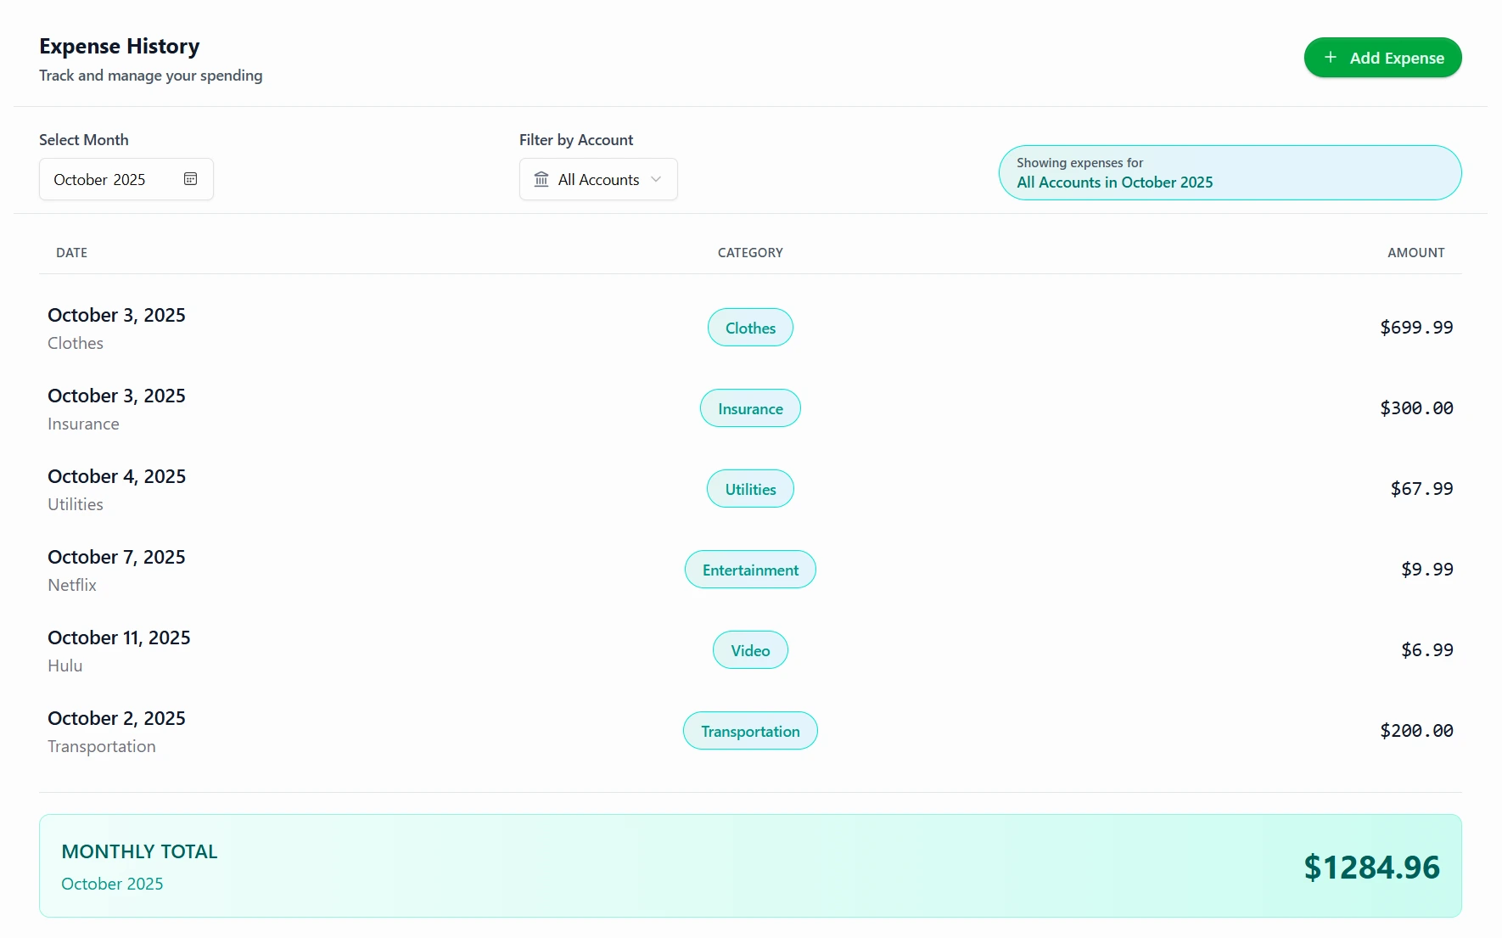Select the Entertainment category pill
This screenshot has height=938, width=1502.
[749, 570]
